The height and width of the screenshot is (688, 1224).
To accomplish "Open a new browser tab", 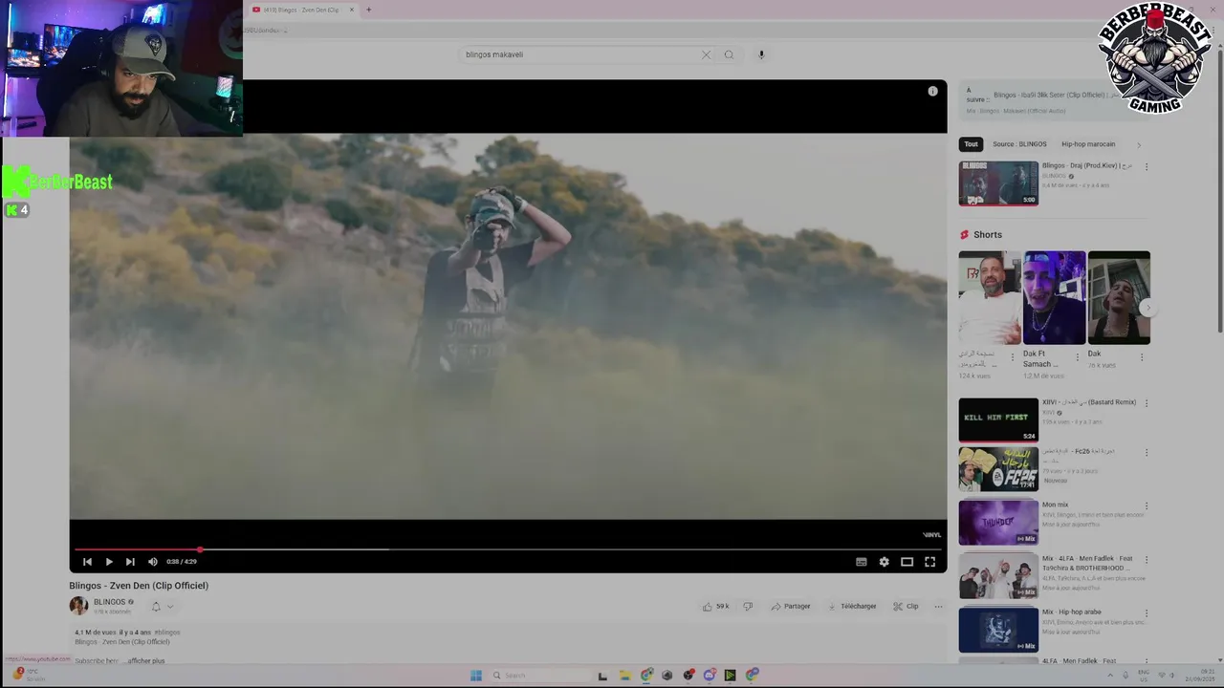I will point(368,10).
